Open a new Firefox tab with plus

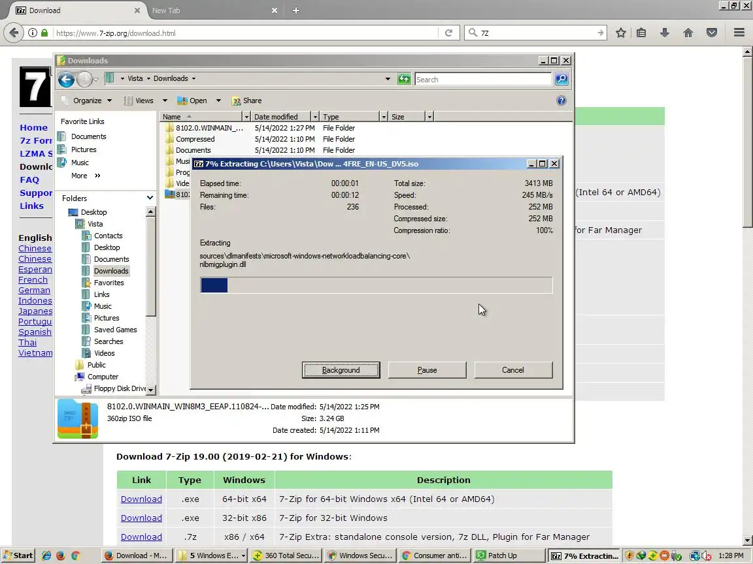pos(296,10)
